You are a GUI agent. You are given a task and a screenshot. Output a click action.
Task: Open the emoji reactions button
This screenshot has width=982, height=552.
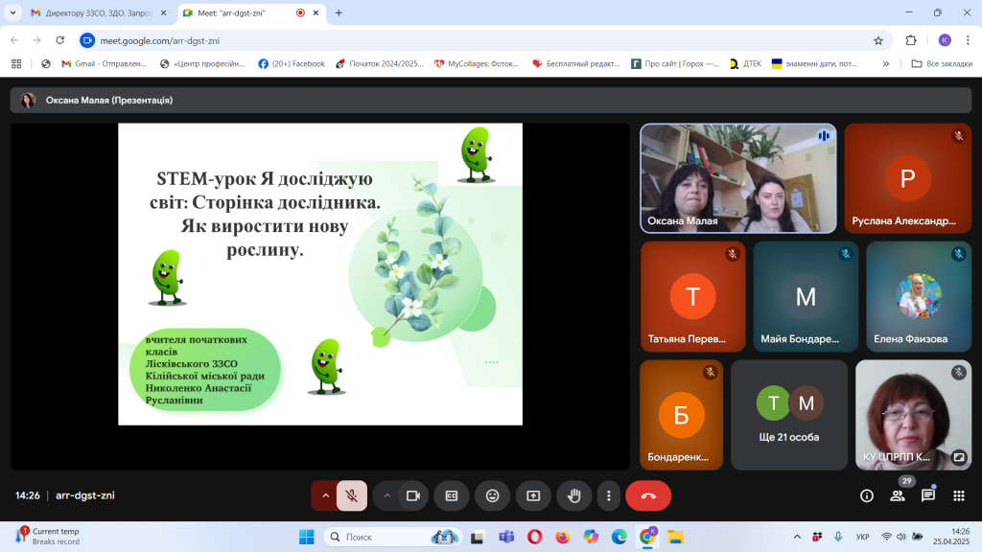click(493, 495)
